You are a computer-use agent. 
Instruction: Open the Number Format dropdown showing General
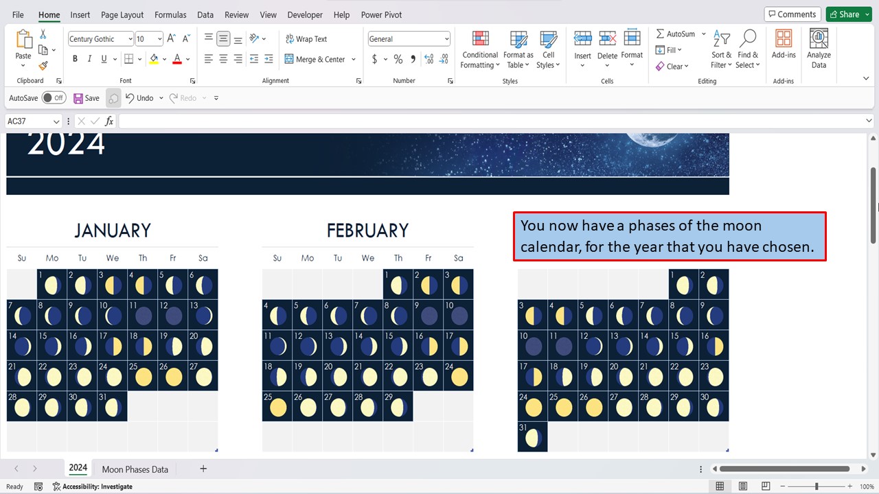click(409, 38)
